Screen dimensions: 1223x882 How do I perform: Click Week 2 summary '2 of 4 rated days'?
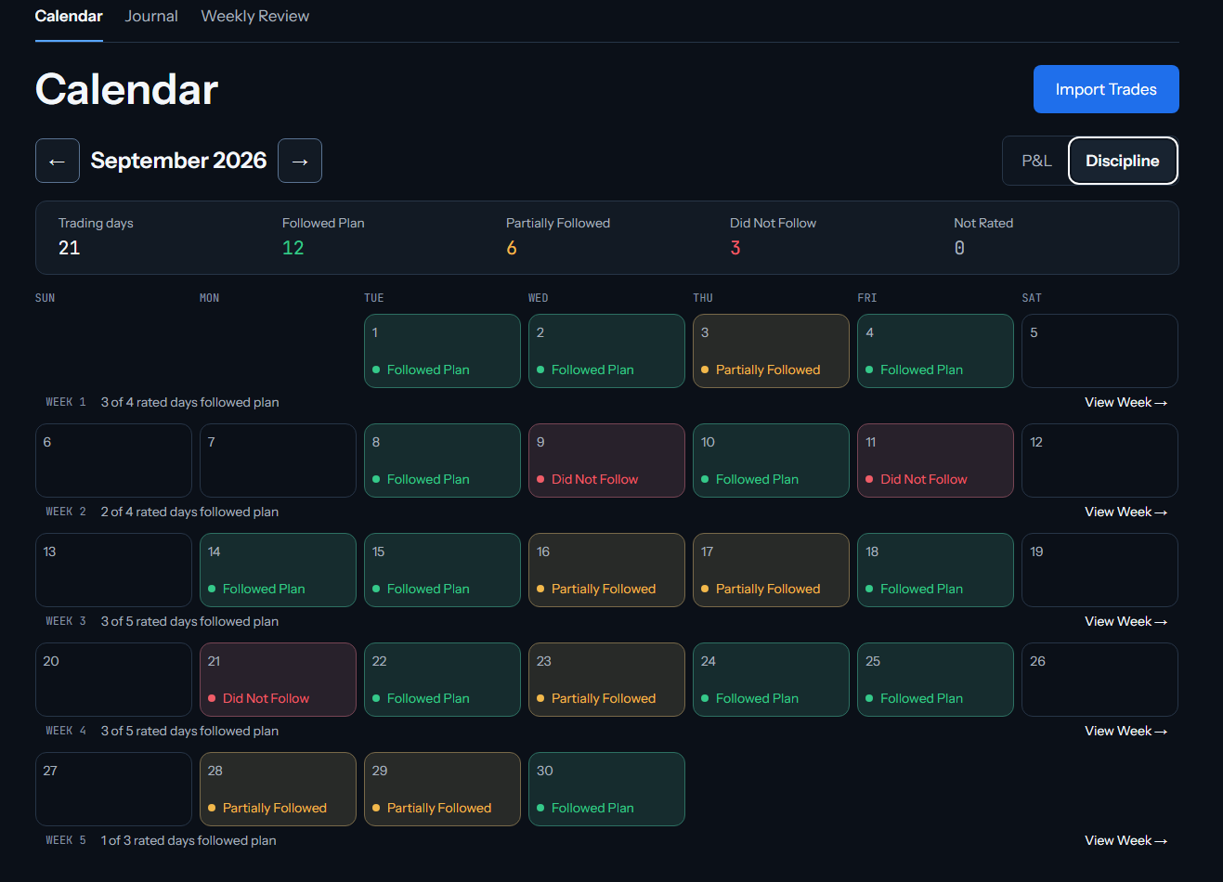coord(189,512)
